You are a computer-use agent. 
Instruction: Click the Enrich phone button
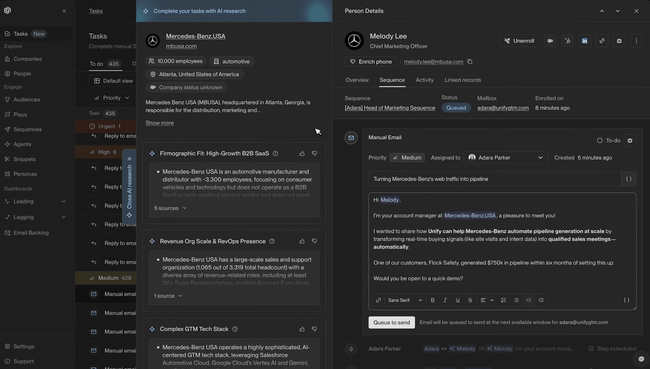click(370, 61)
